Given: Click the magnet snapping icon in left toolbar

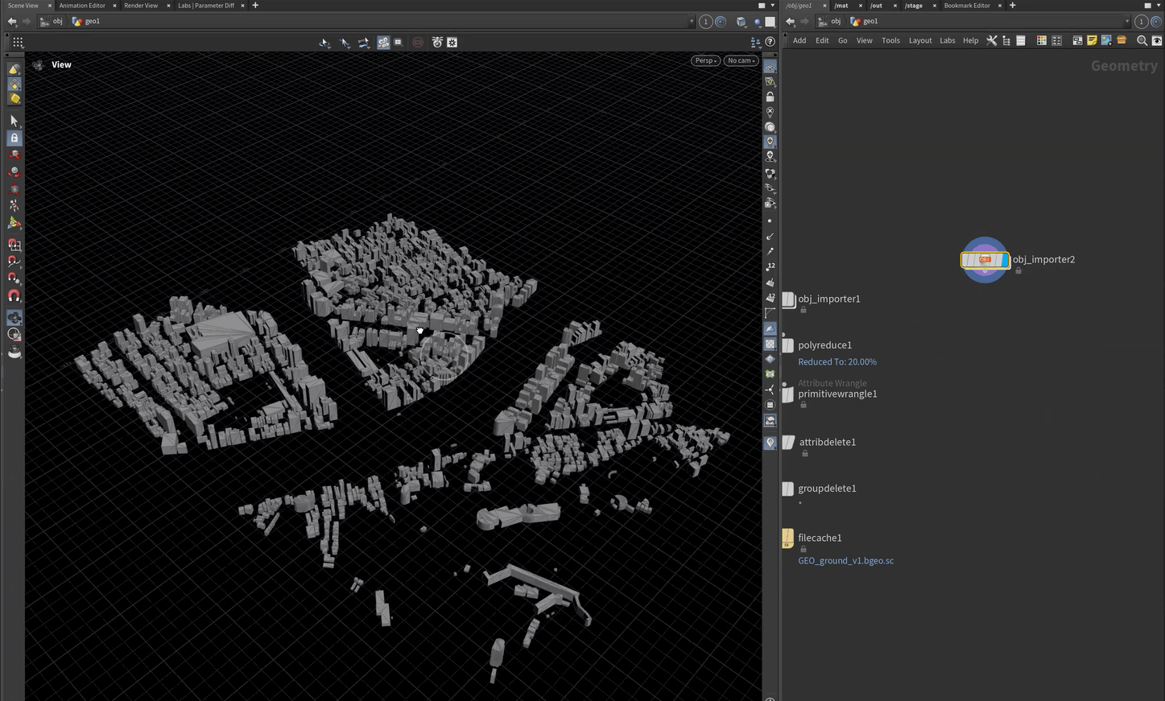Looking at the screenshot, I should [14, 296].
